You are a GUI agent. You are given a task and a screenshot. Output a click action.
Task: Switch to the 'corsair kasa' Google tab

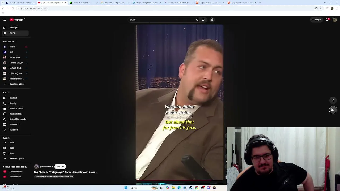click(115, 3)
